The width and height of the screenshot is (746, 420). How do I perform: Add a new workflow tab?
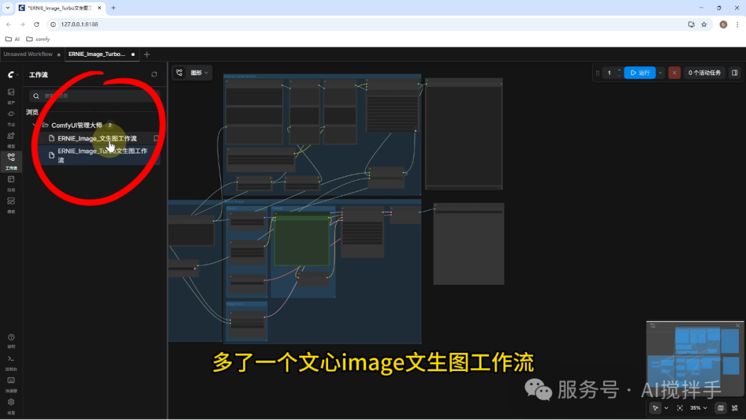tap(146, 54)
